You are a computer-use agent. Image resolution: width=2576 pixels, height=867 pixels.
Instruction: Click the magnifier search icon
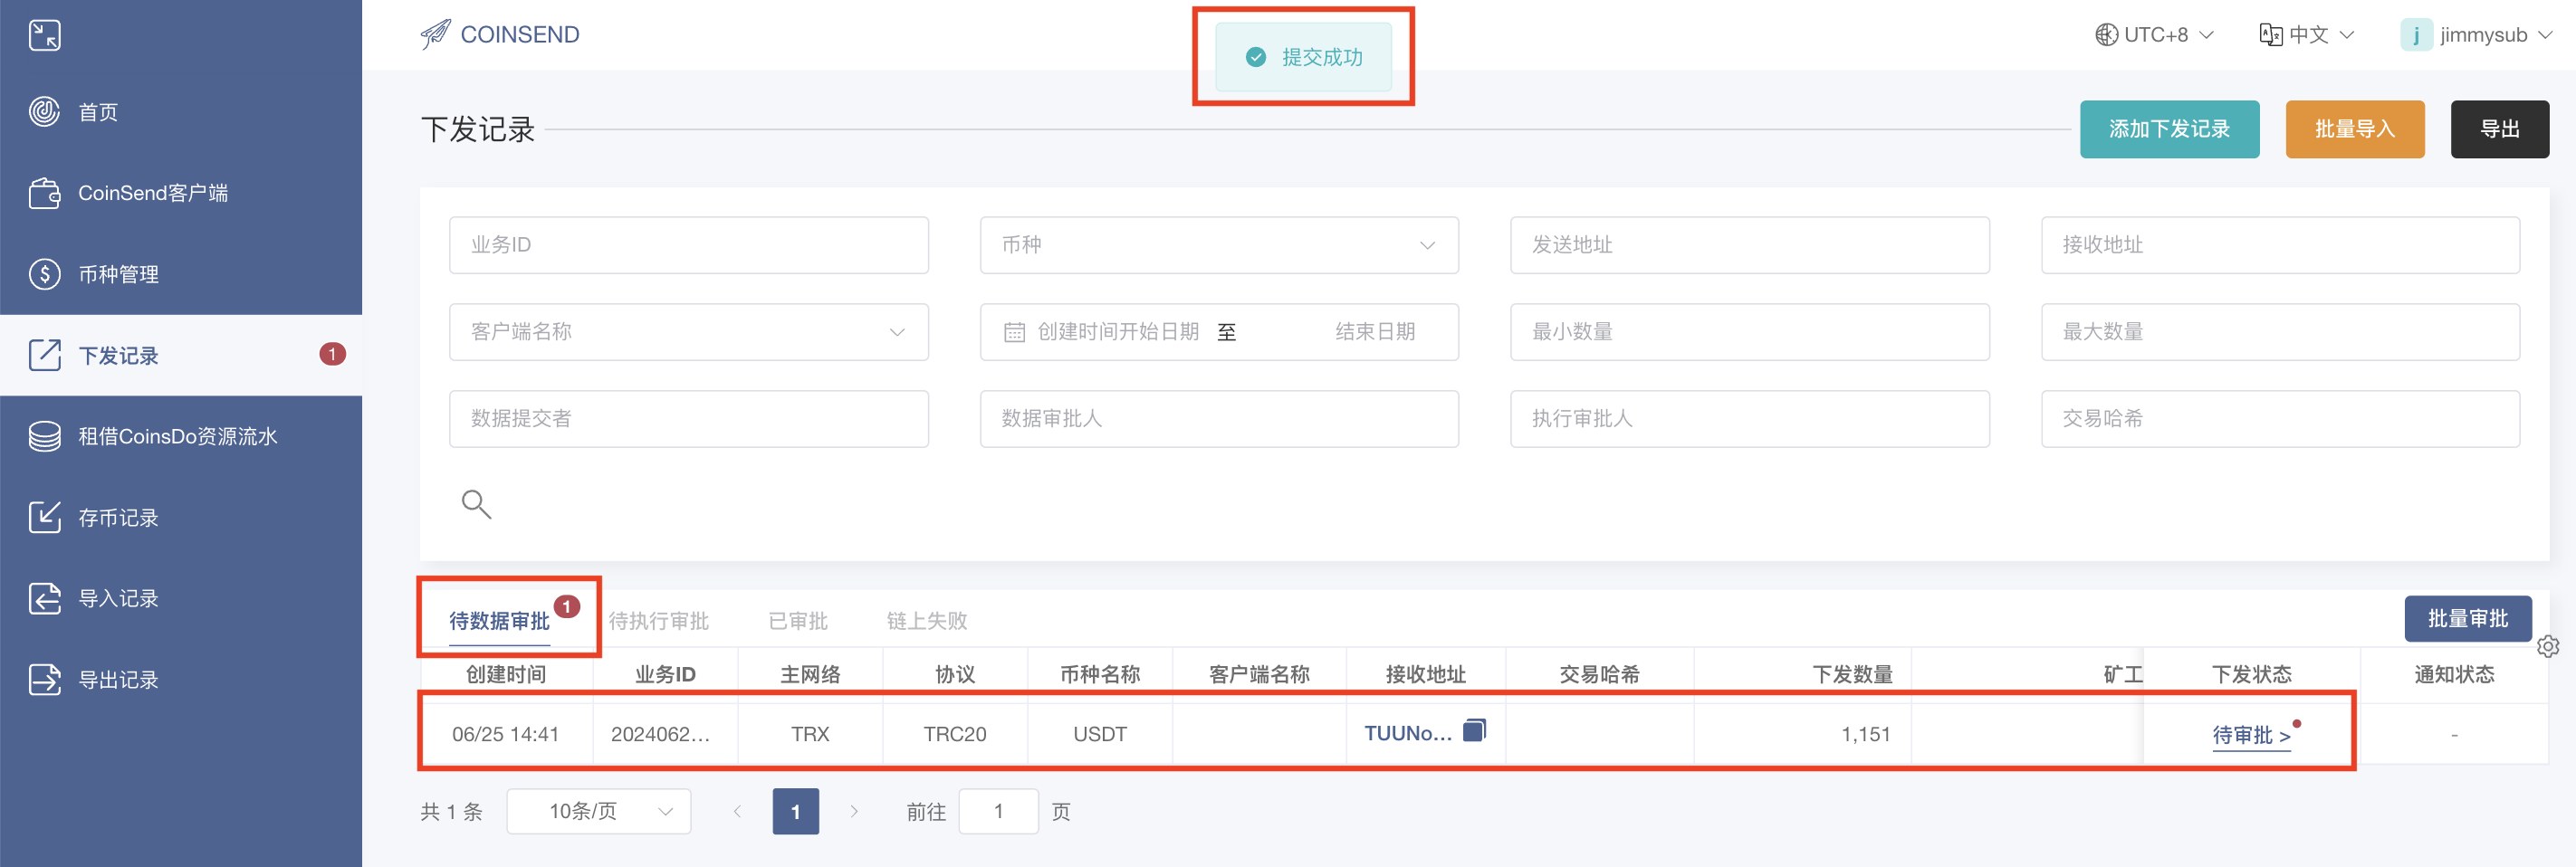point(476,504)
